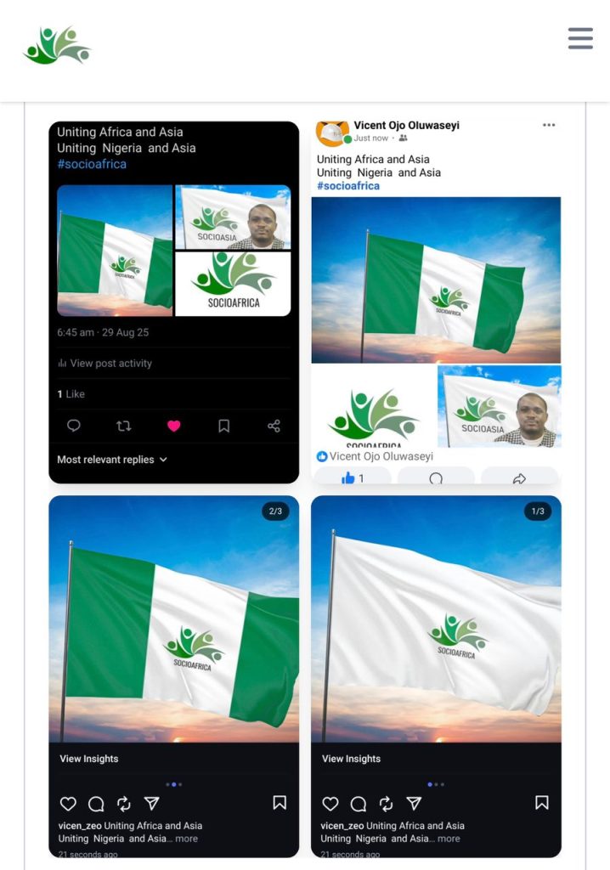610x870 pixels.
Task: Unlike the tweet using the pink heart
Action: [174, 426]
